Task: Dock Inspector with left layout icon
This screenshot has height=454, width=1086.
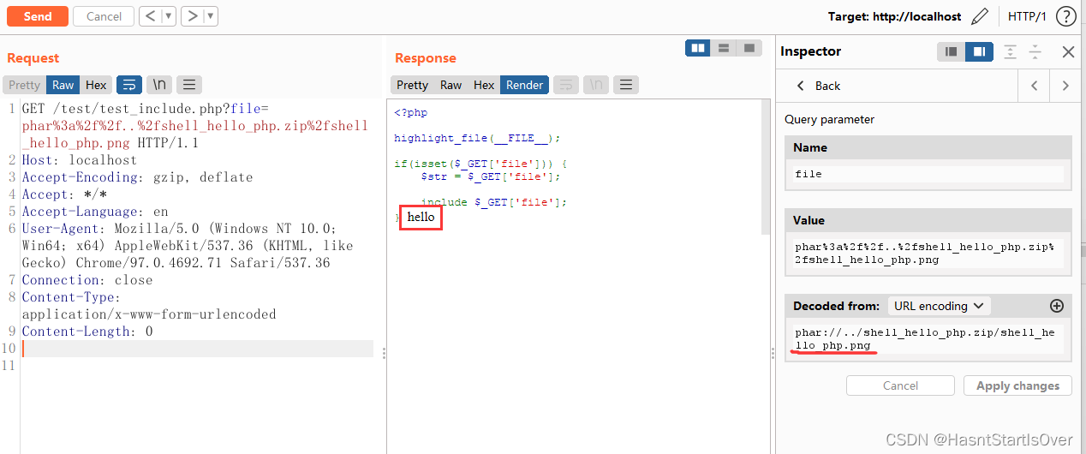Action: pyautogui.click(x=952, y=52)
